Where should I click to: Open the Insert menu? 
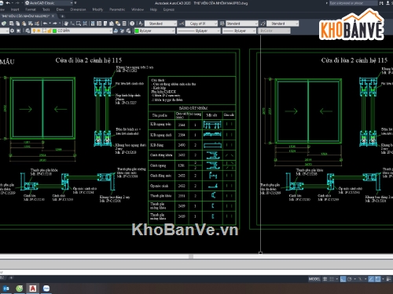[x=15, y=9]
